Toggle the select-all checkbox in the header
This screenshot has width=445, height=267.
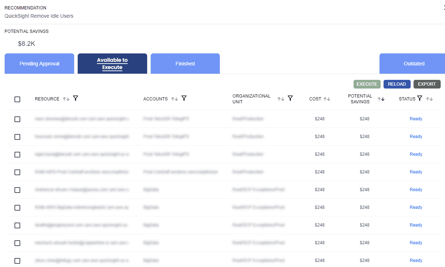click(17, 99)
